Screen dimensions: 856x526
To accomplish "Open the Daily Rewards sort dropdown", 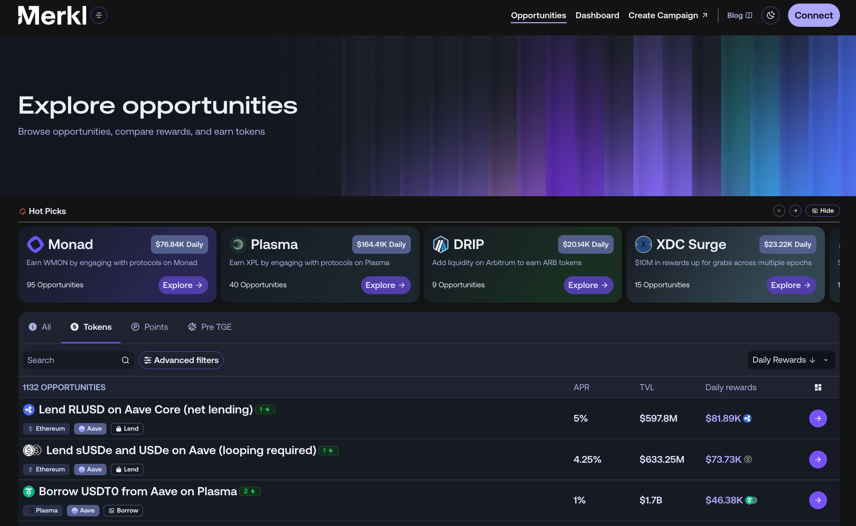I will 791,360.
